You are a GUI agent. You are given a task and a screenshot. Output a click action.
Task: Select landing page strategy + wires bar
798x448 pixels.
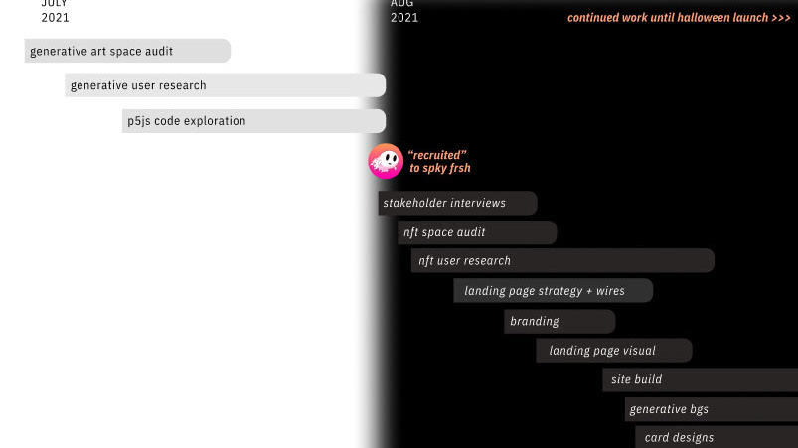(554, 291)
